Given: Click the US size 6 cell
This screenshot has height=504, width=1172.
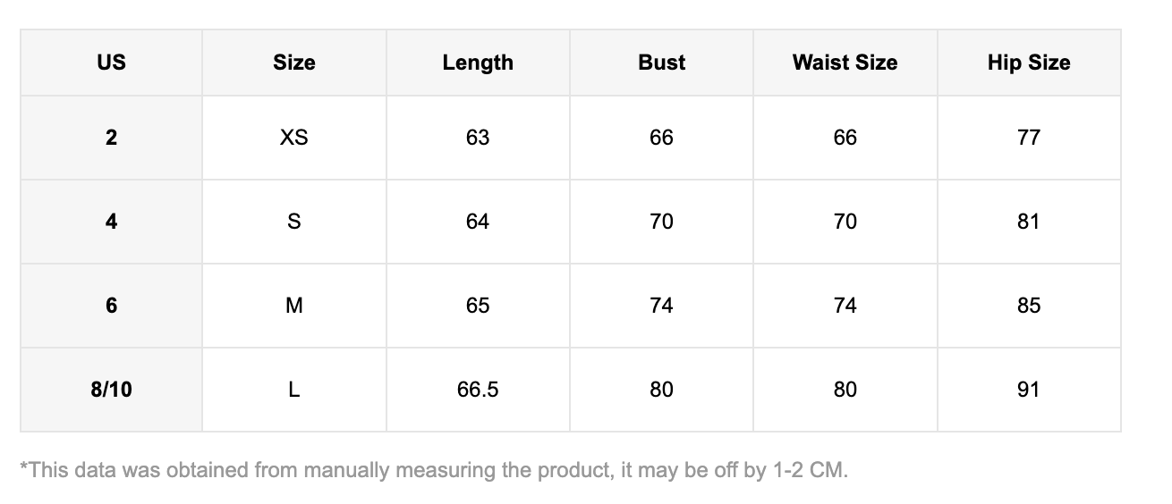Looking at the screenshot, I should (111, 306).
